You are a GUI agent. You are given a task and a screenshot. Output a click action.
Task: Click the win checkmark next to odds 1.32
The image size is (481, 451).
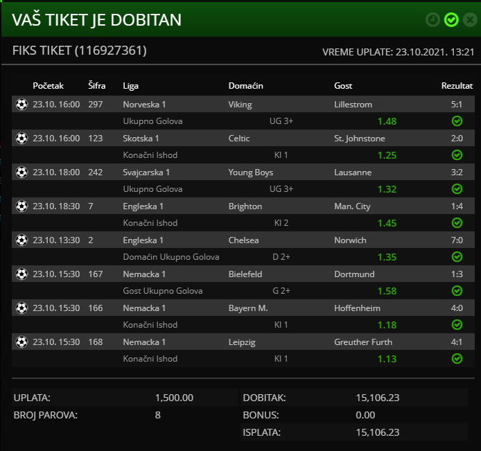point(457,189)
